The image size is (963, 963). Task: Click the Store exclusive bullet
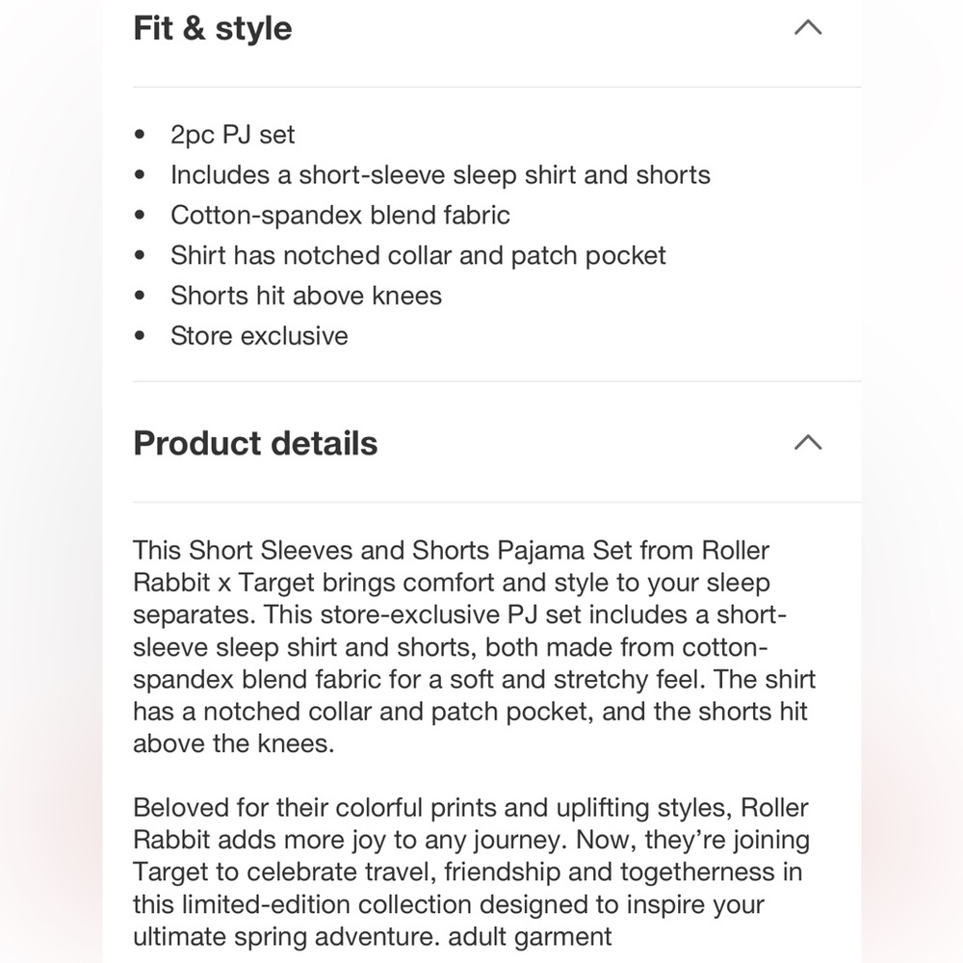coord(259,336)
